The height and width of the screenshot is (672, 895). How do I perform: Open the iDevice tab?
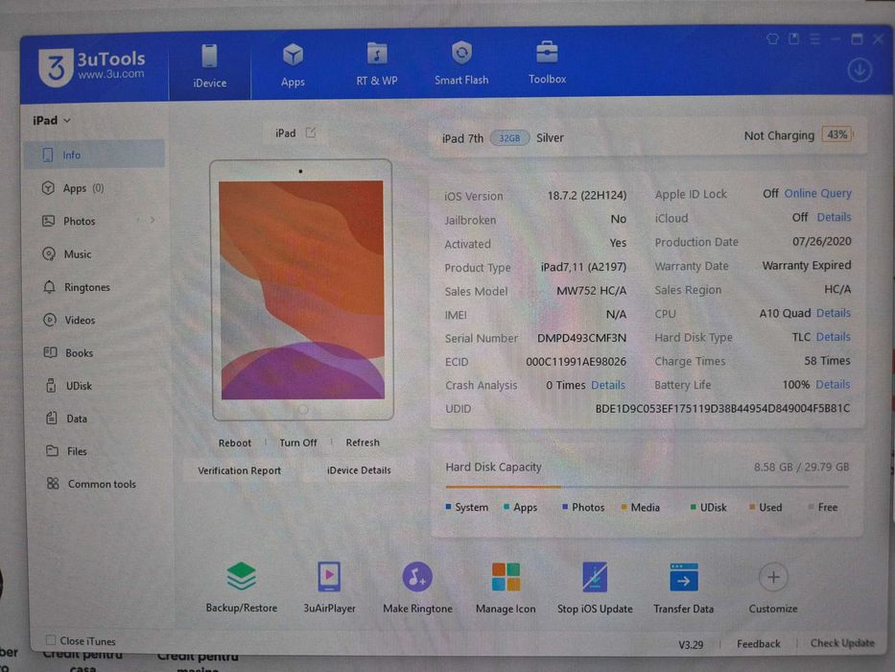pyautogui.click(x=209, y=65)
